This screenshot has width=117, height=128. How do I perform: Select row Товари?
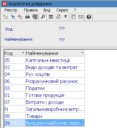coord(44,116)
